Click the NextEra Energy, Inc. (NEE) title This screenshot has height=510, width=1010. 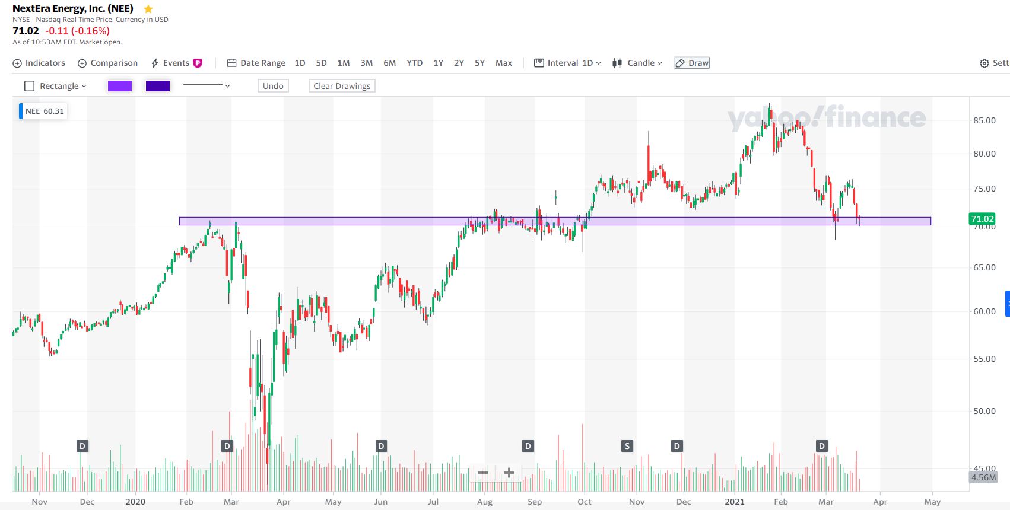pyautogui.click(x=73, y=8)
